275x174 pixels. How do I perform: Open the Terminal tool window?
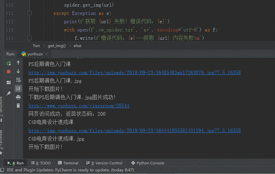tap(68, 163)
